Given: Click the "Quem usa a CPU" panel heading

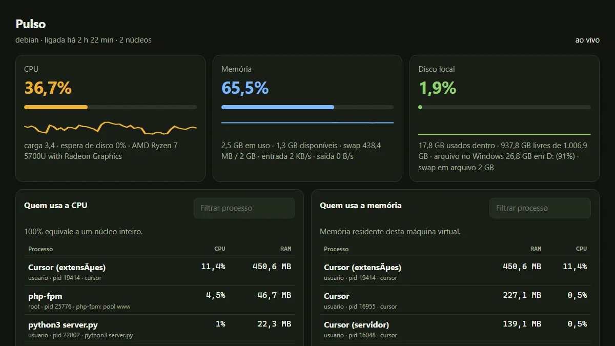Looking at the screenshot, I should pos(56,206).
